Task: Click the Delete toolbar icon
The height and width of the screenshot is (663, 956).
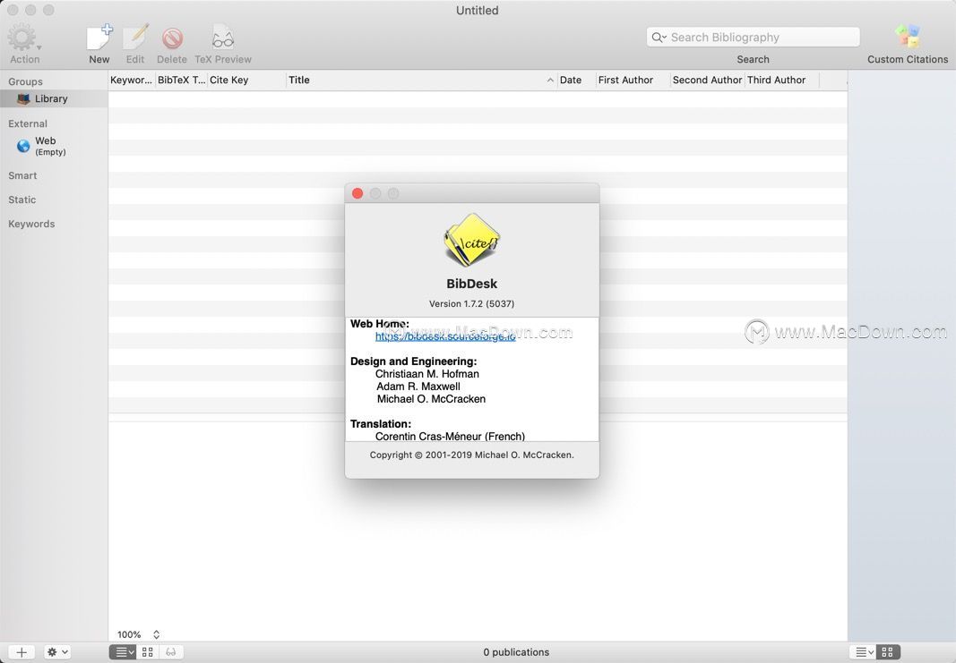Action: pyautogui.click(x=172, y=38)
